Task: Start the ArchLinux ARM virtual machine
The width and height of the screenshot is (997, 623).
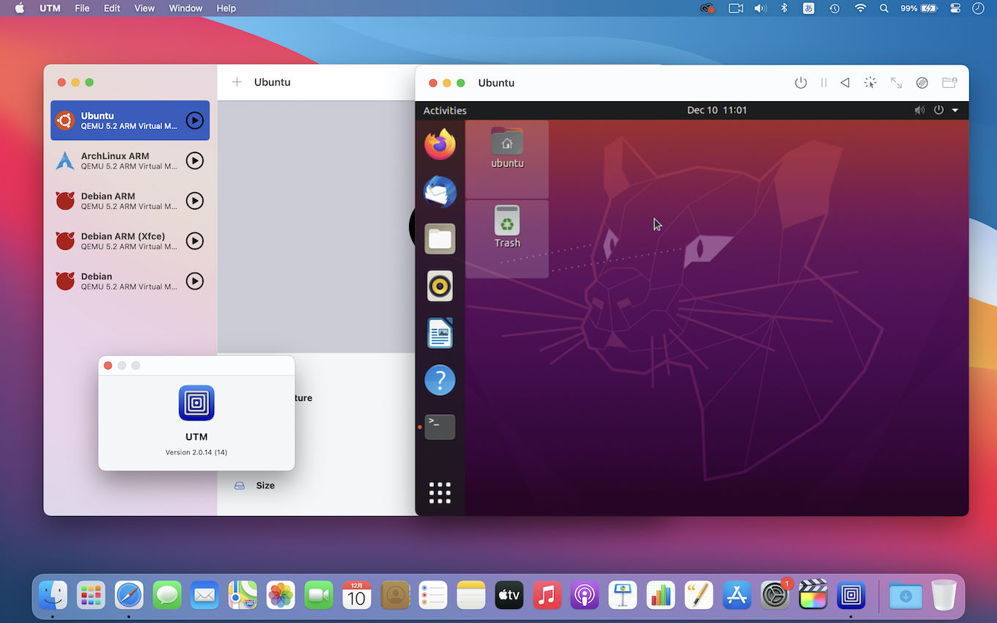Action: [194, 161]
